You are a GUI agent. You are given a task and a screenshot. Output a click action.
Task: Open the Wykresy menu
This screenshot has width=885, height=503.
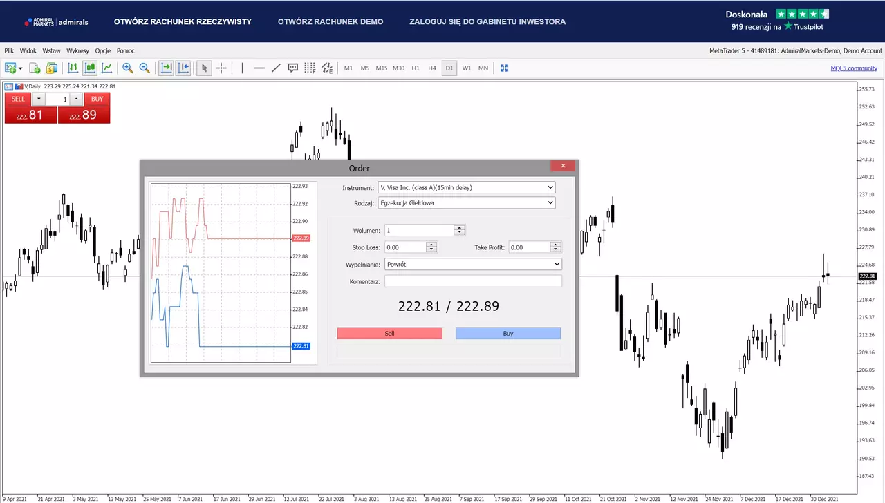77,50
